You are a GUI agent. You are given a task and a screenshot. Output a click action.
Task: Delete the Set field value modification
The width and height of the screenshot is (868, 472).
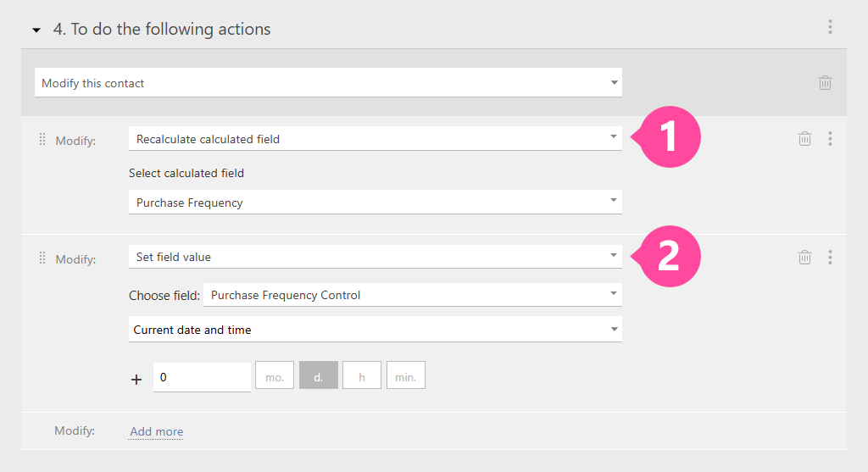click(x=804, y=257)
